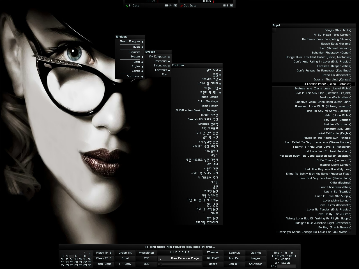The width and height of the screenshot is (359, 269).
Task: Play Bohemian Rhapsody (Queen) from the playlist
Action: [x=331, y=53]
